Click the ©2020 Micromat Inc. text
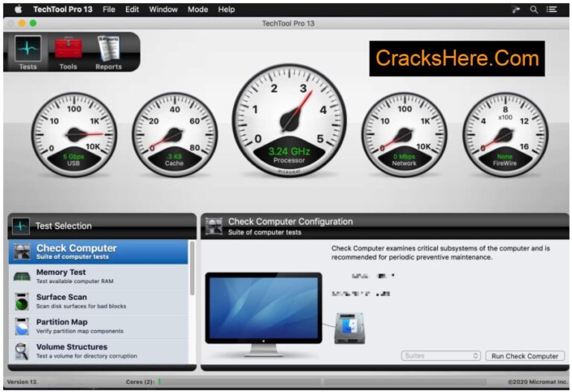The width and height of the screenshot is (572, 392). (537, 382)
